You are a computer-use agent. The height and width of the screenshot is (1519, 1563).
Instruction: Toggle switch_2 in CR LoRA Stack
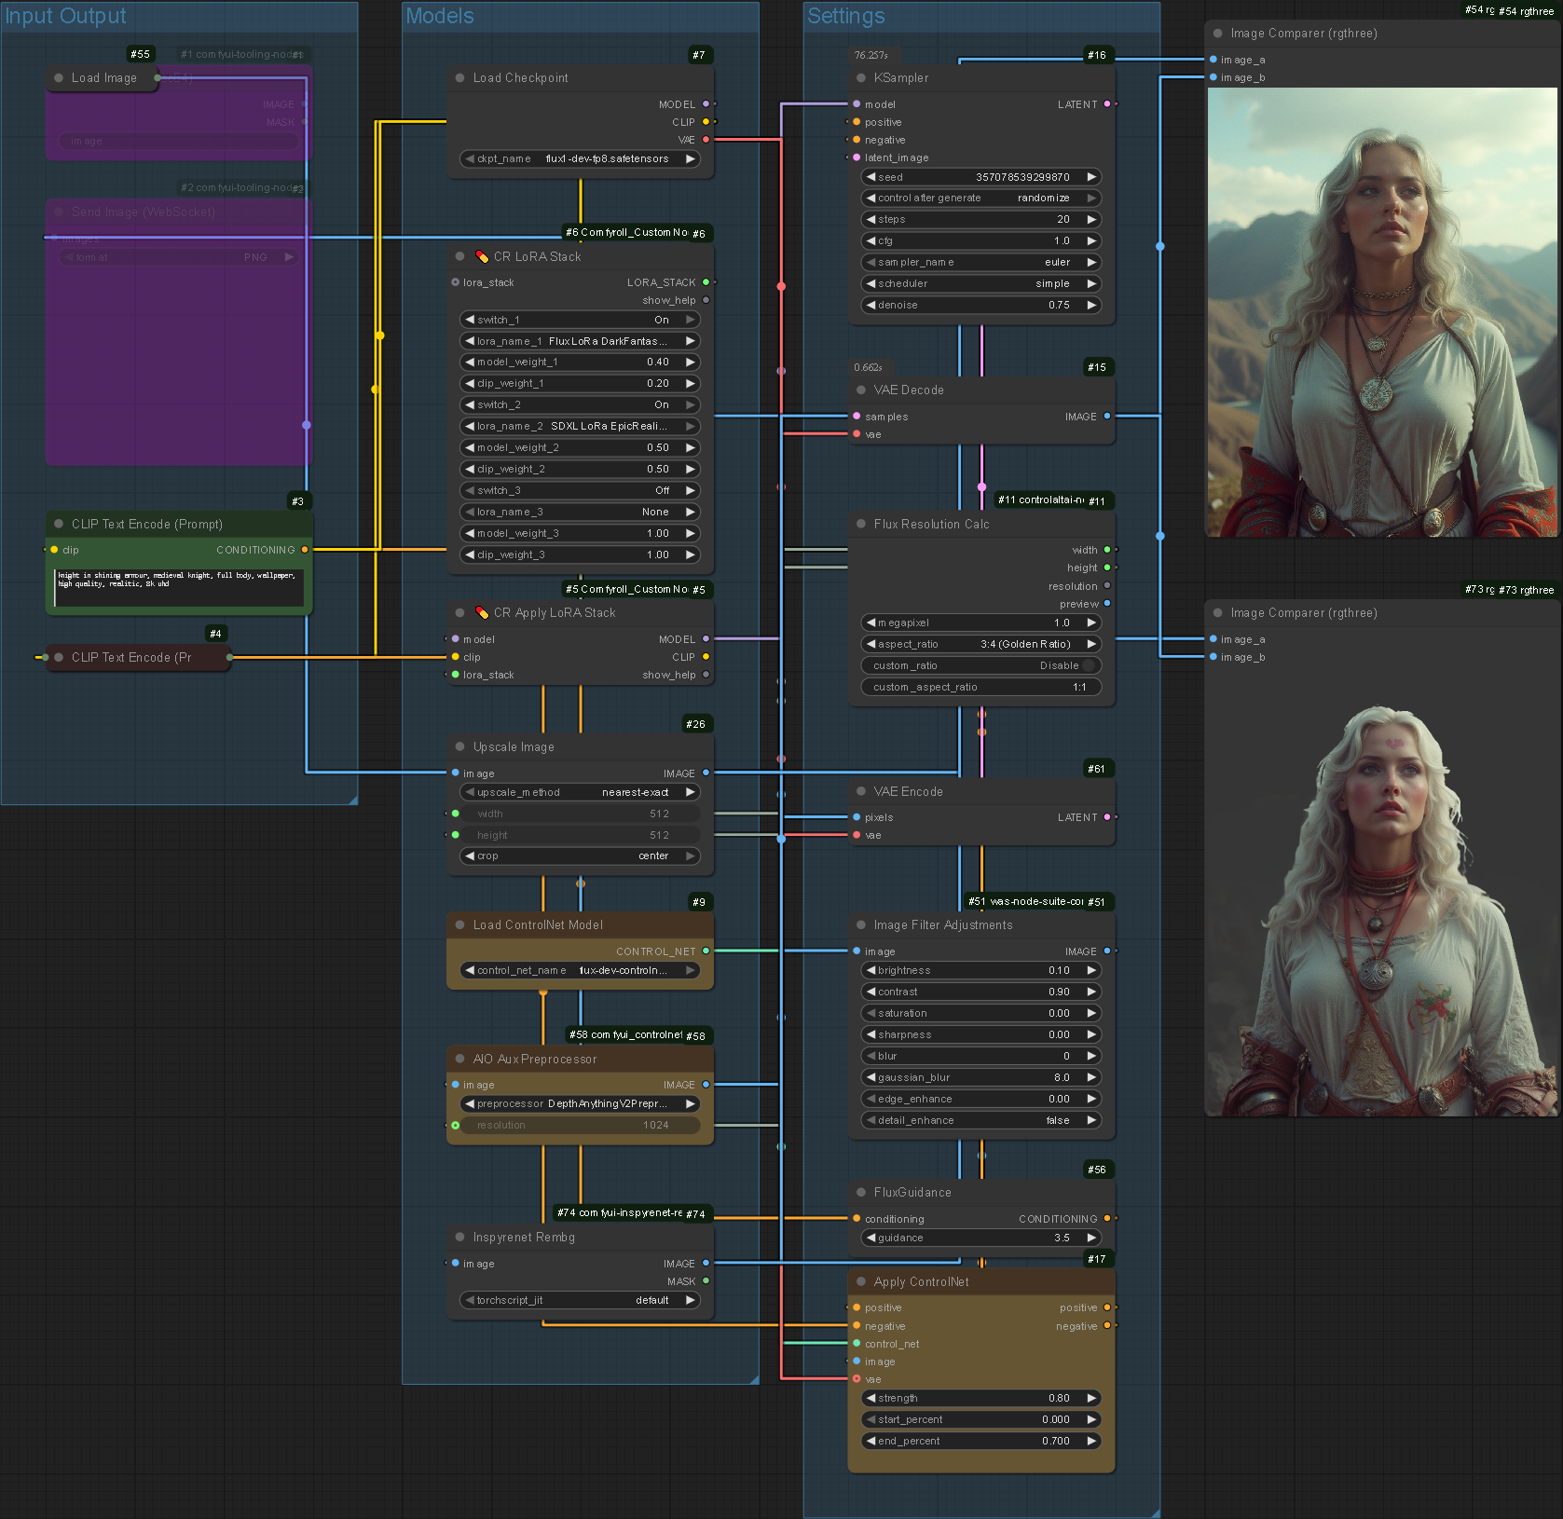pyautogui.click(x=580, y=405)
